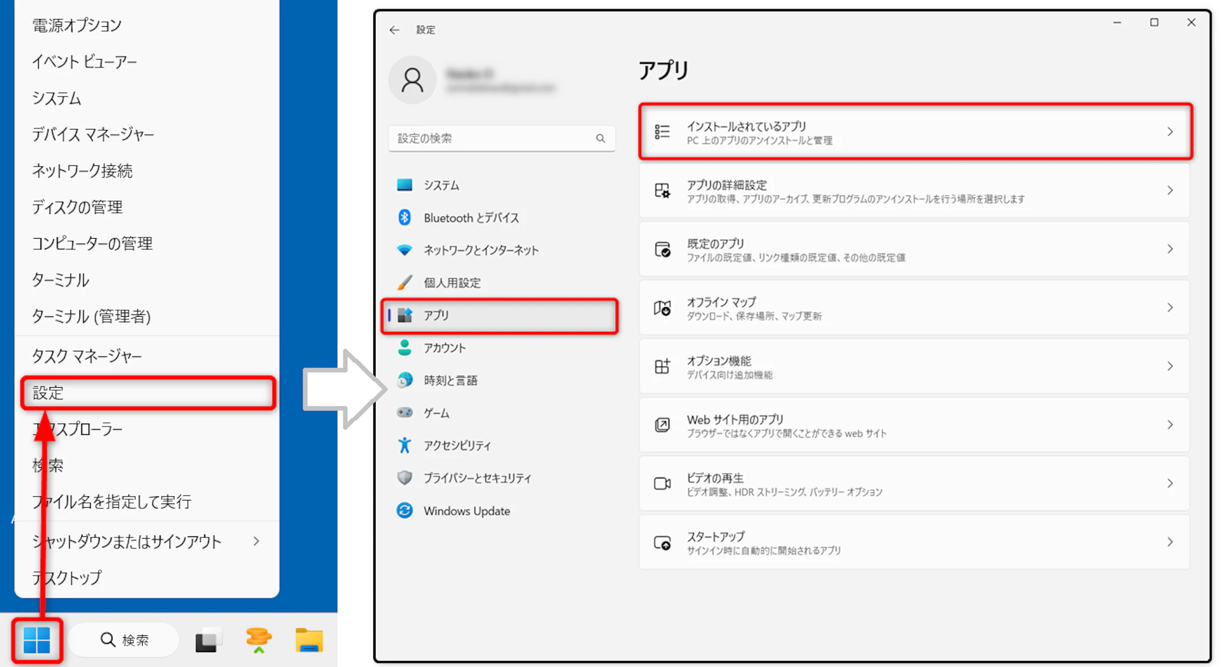Choose Task Manager (タスク マネージャー) in the menu
The height and width of the screenshot is (667, 1223).
[x=87, y=356]
